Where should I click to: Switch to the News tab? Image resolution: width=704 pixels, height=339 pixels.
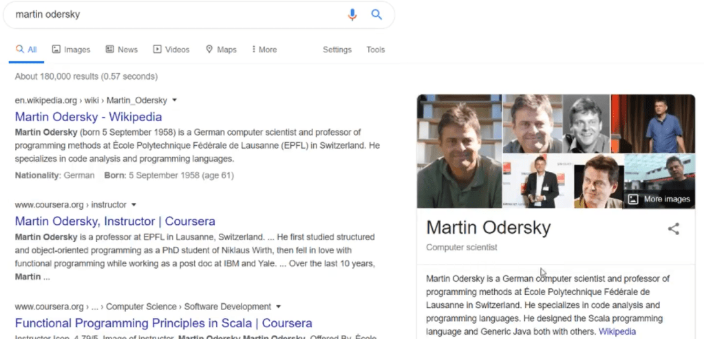click(x=122, y=50)
